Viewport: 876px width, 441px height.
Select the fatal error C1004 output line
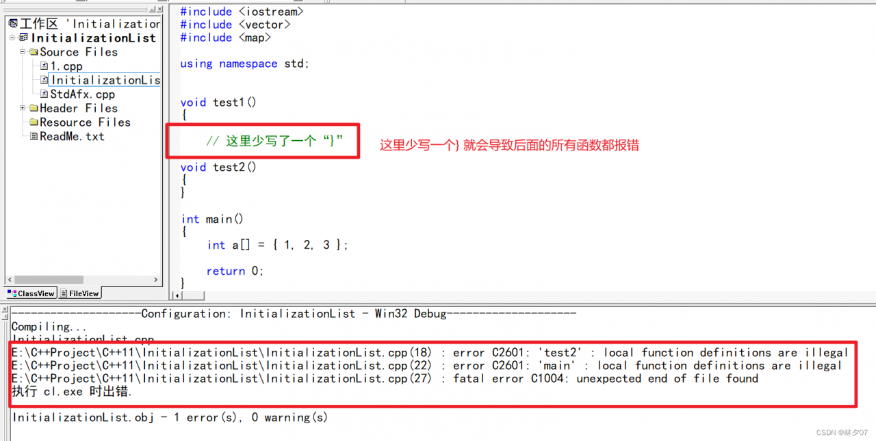pyautogui.click(x=385, y=379)
